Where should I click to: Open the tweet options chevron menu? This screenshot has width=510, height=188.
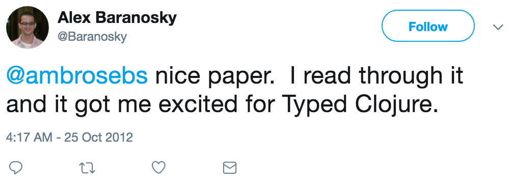498,27
